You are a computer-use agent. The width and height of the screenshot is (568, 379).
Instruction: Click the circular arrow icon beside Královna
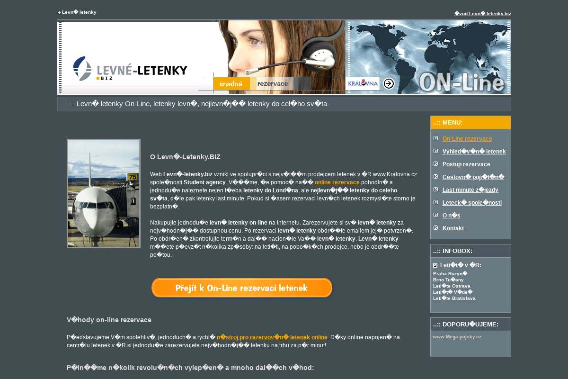(x=389, y=83)
